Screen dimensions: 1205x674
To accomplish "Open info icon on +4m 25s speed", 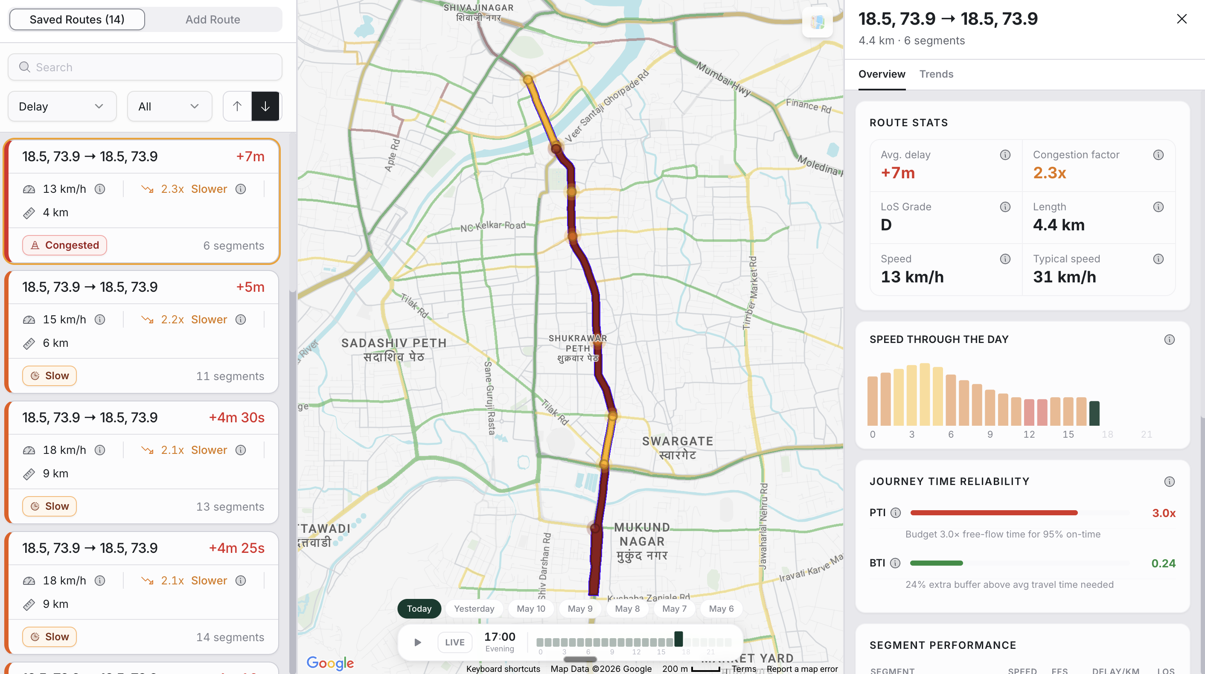I will (100, 581).
